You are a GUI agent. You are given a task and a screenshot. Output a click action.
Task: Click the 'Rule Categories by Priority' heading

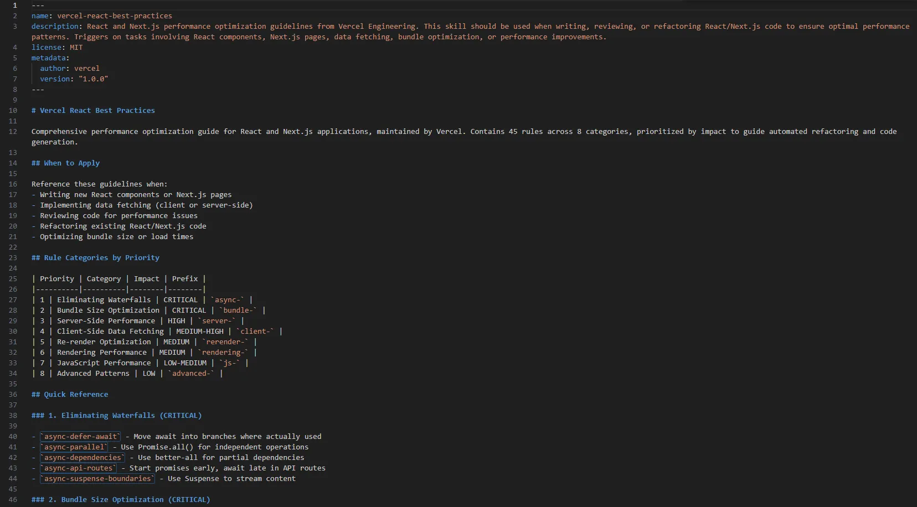(101, 258)
